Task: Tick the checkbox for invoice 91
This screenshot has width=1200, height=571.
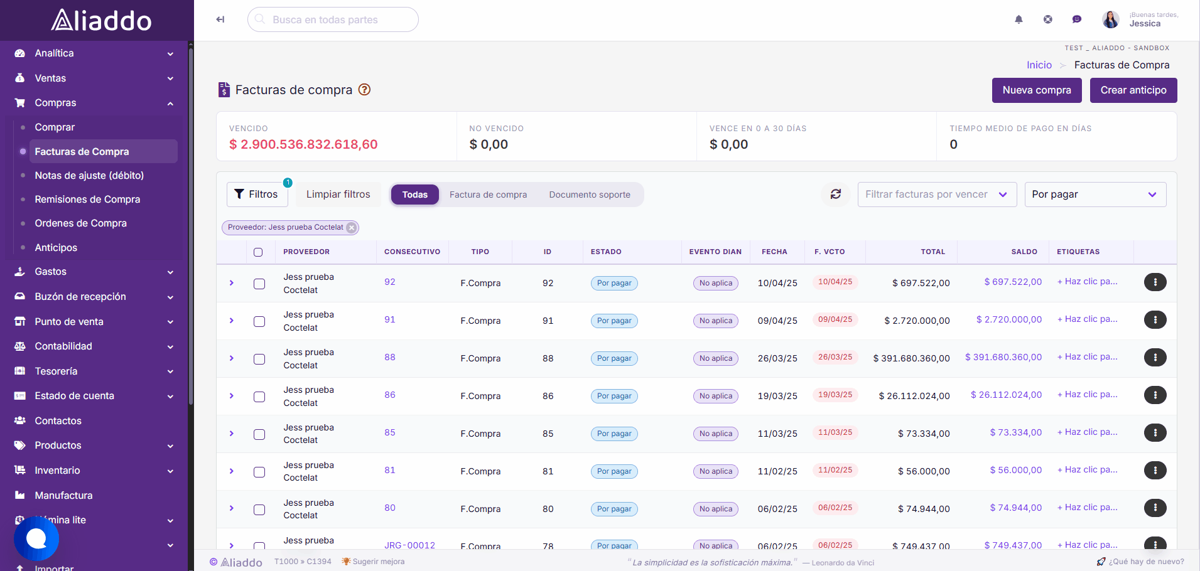Action: [259, 321]
